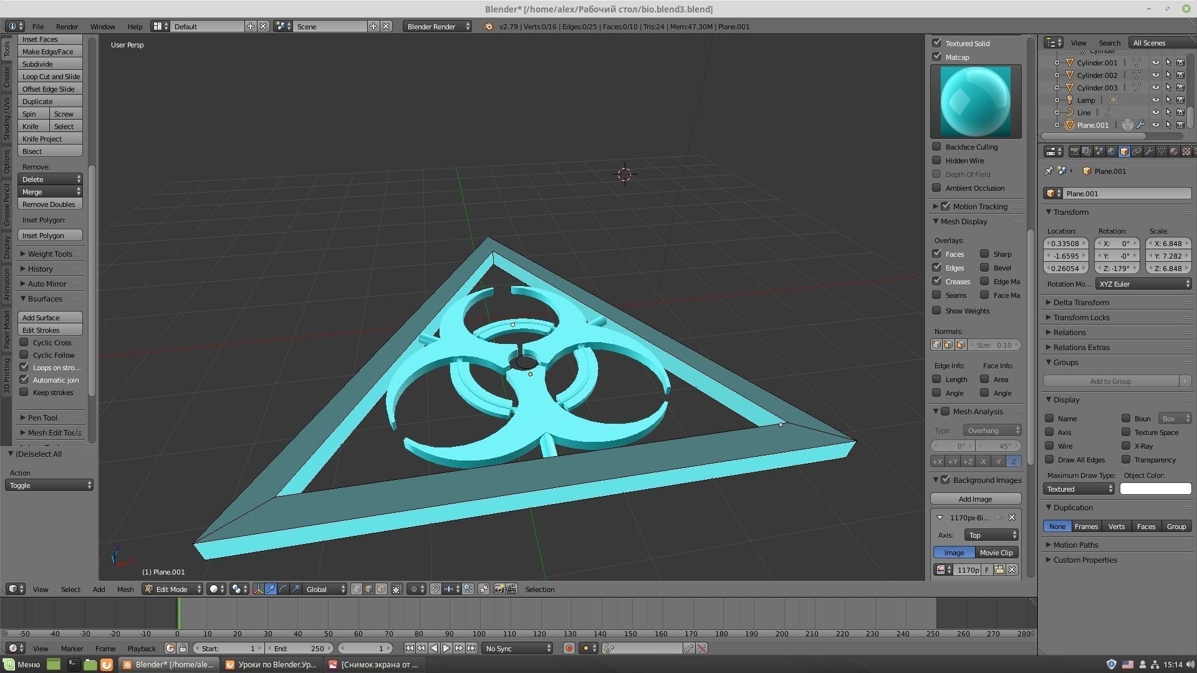Image resolution: width=1197 pixels, height=673 pixels.
Task: Open the Object properties tab
Action: click(1124, 151)
